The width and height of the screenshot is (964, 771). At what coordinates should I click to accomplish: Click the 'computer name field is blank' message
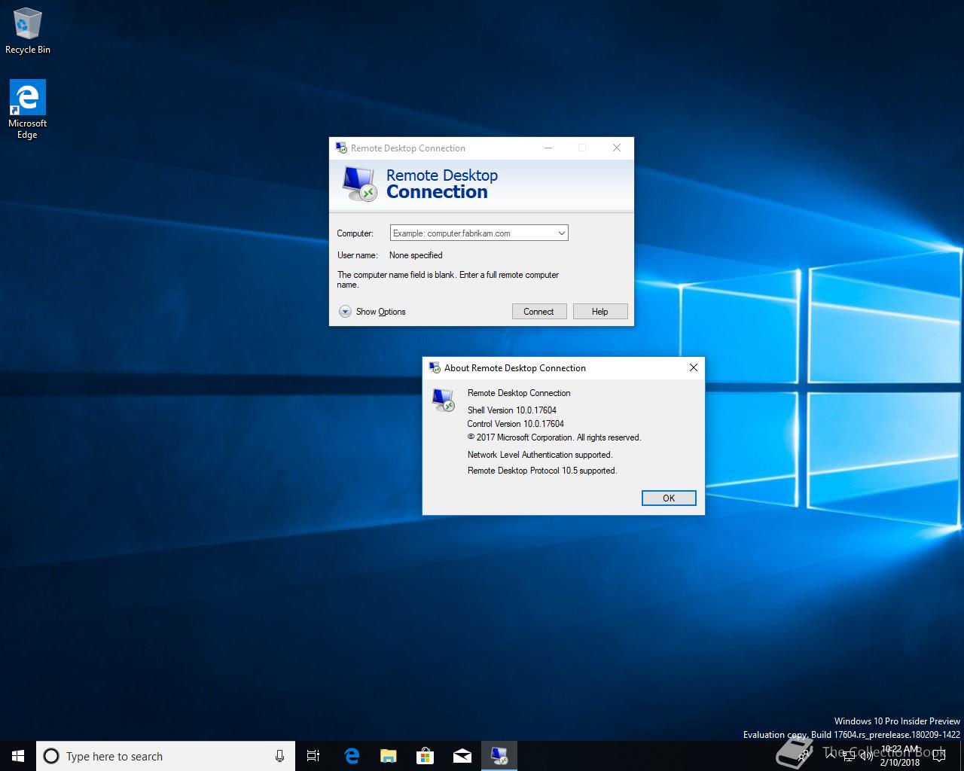[x=448, y=279]
